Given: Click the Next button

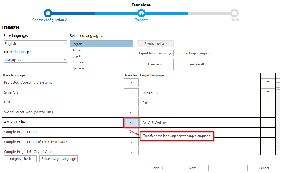Looking at the screenshot, I should (x=192, y=168).
